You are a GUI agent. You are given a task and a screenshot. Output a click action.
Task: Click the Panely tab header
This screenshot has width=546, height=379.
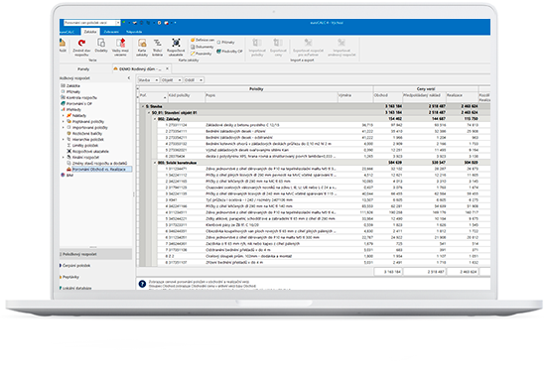point(83,68)
